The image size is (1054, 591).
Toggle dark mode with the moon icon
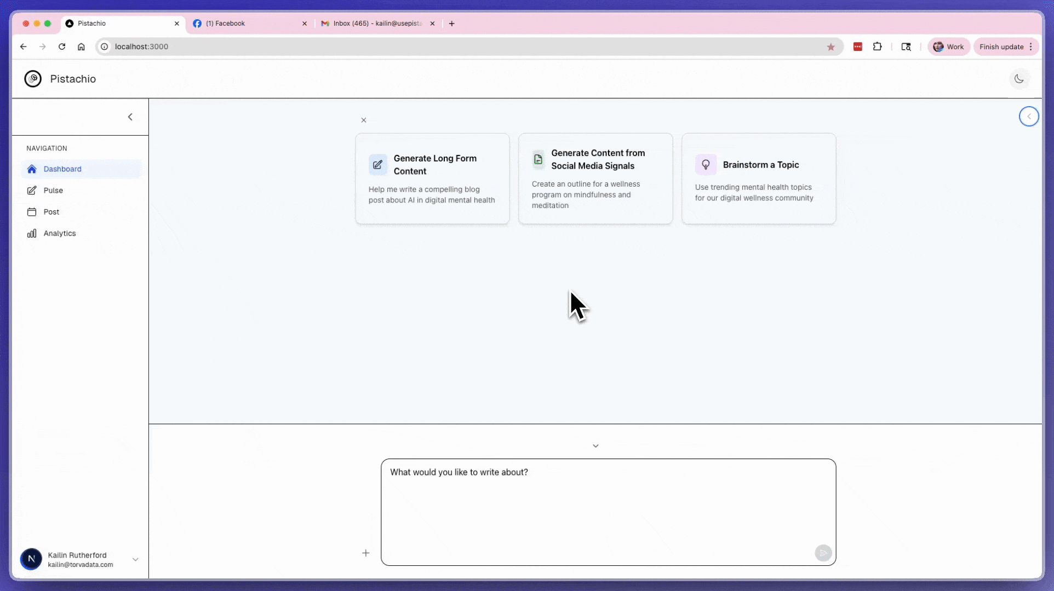point(1019,78)
